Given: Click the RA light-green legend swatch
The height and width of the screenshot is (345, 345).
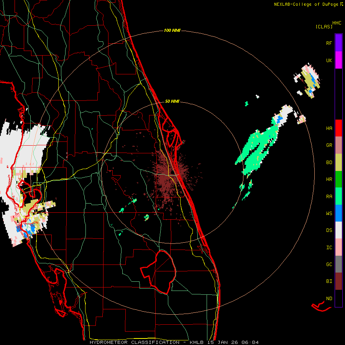Looking at the screenshot, I should coord(338,196).
